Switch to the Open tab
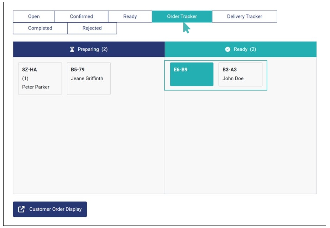Screen dimensions: 330x228 tap(34, 17)
